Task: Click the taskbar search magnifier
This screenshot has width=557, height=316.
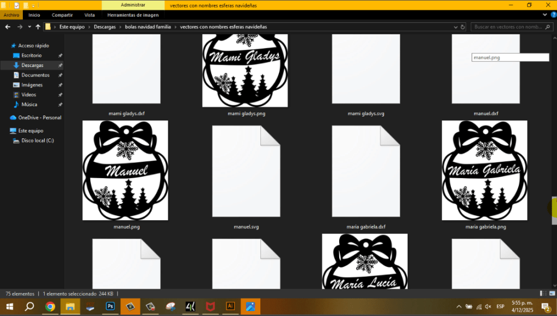Action: point(30,306)
